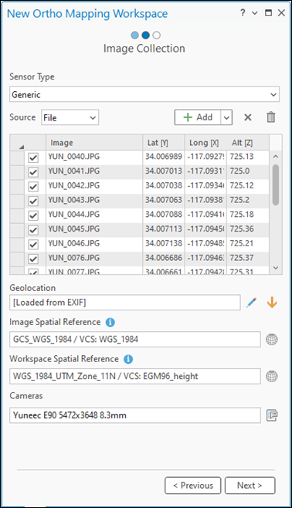Uncheck the YUN_0043.JPG checkbox

pyautogui.click(x=33, y=202)
